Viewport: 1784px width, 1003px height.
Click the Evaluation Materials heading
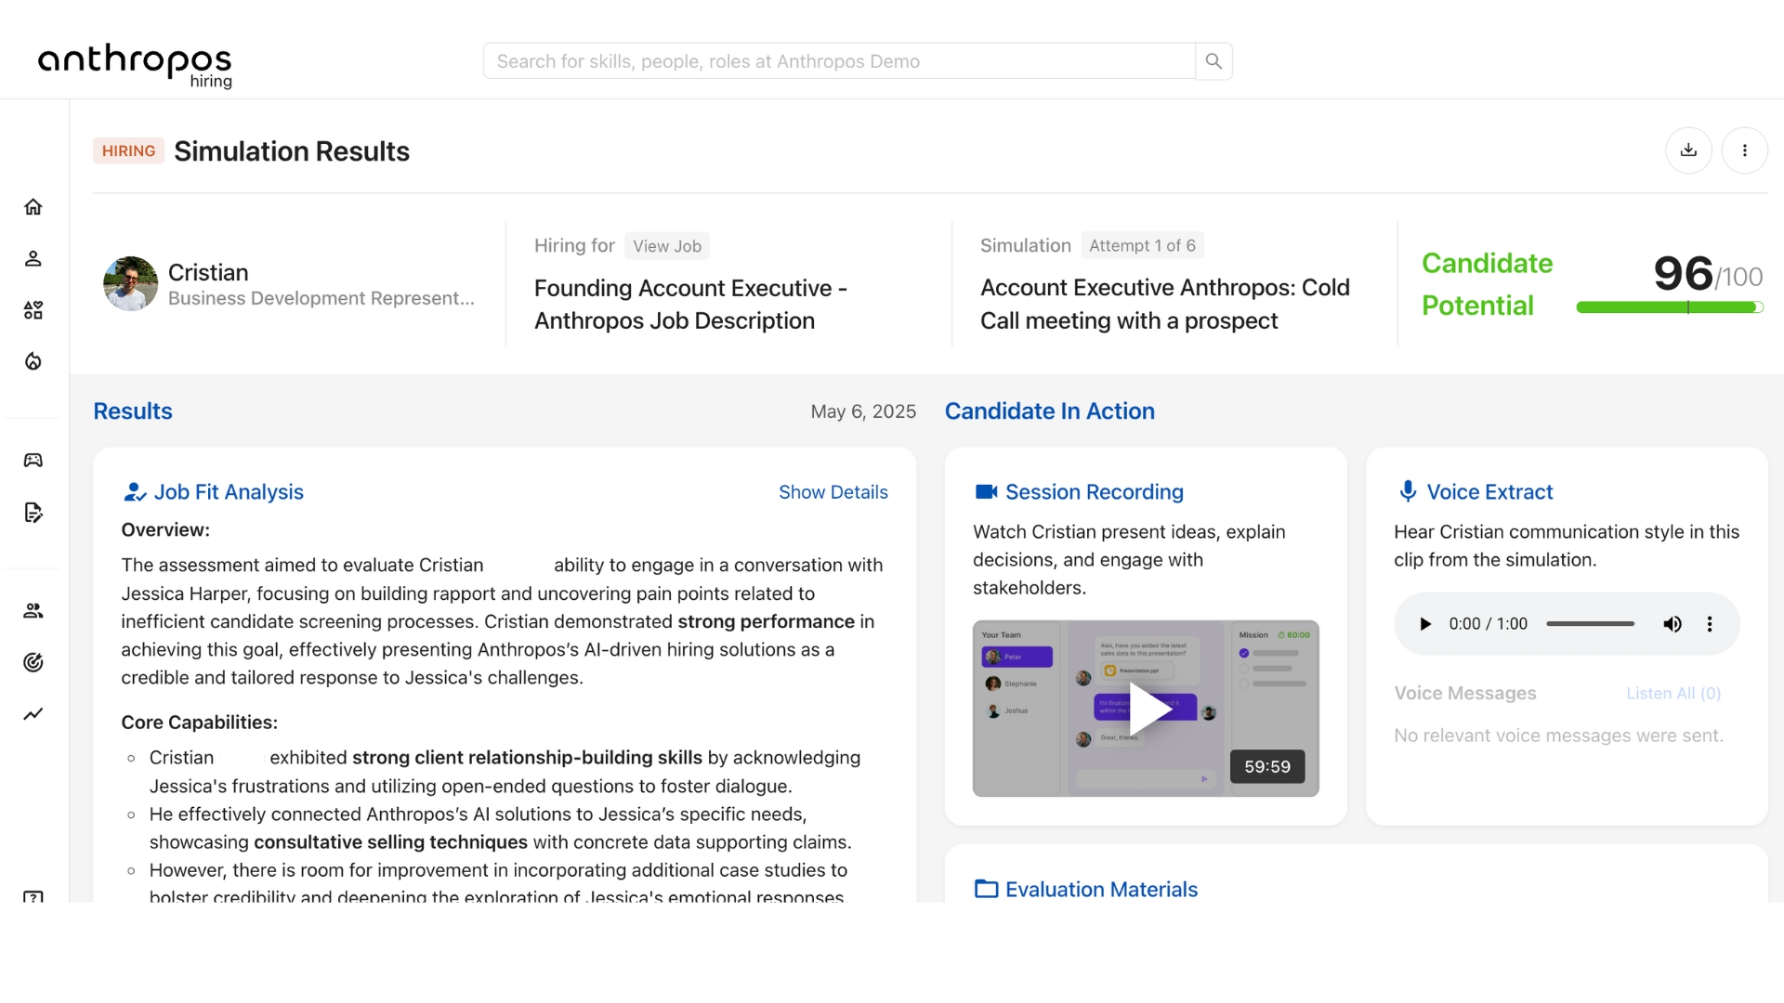pyautogui.click(x=1101, y=890)
